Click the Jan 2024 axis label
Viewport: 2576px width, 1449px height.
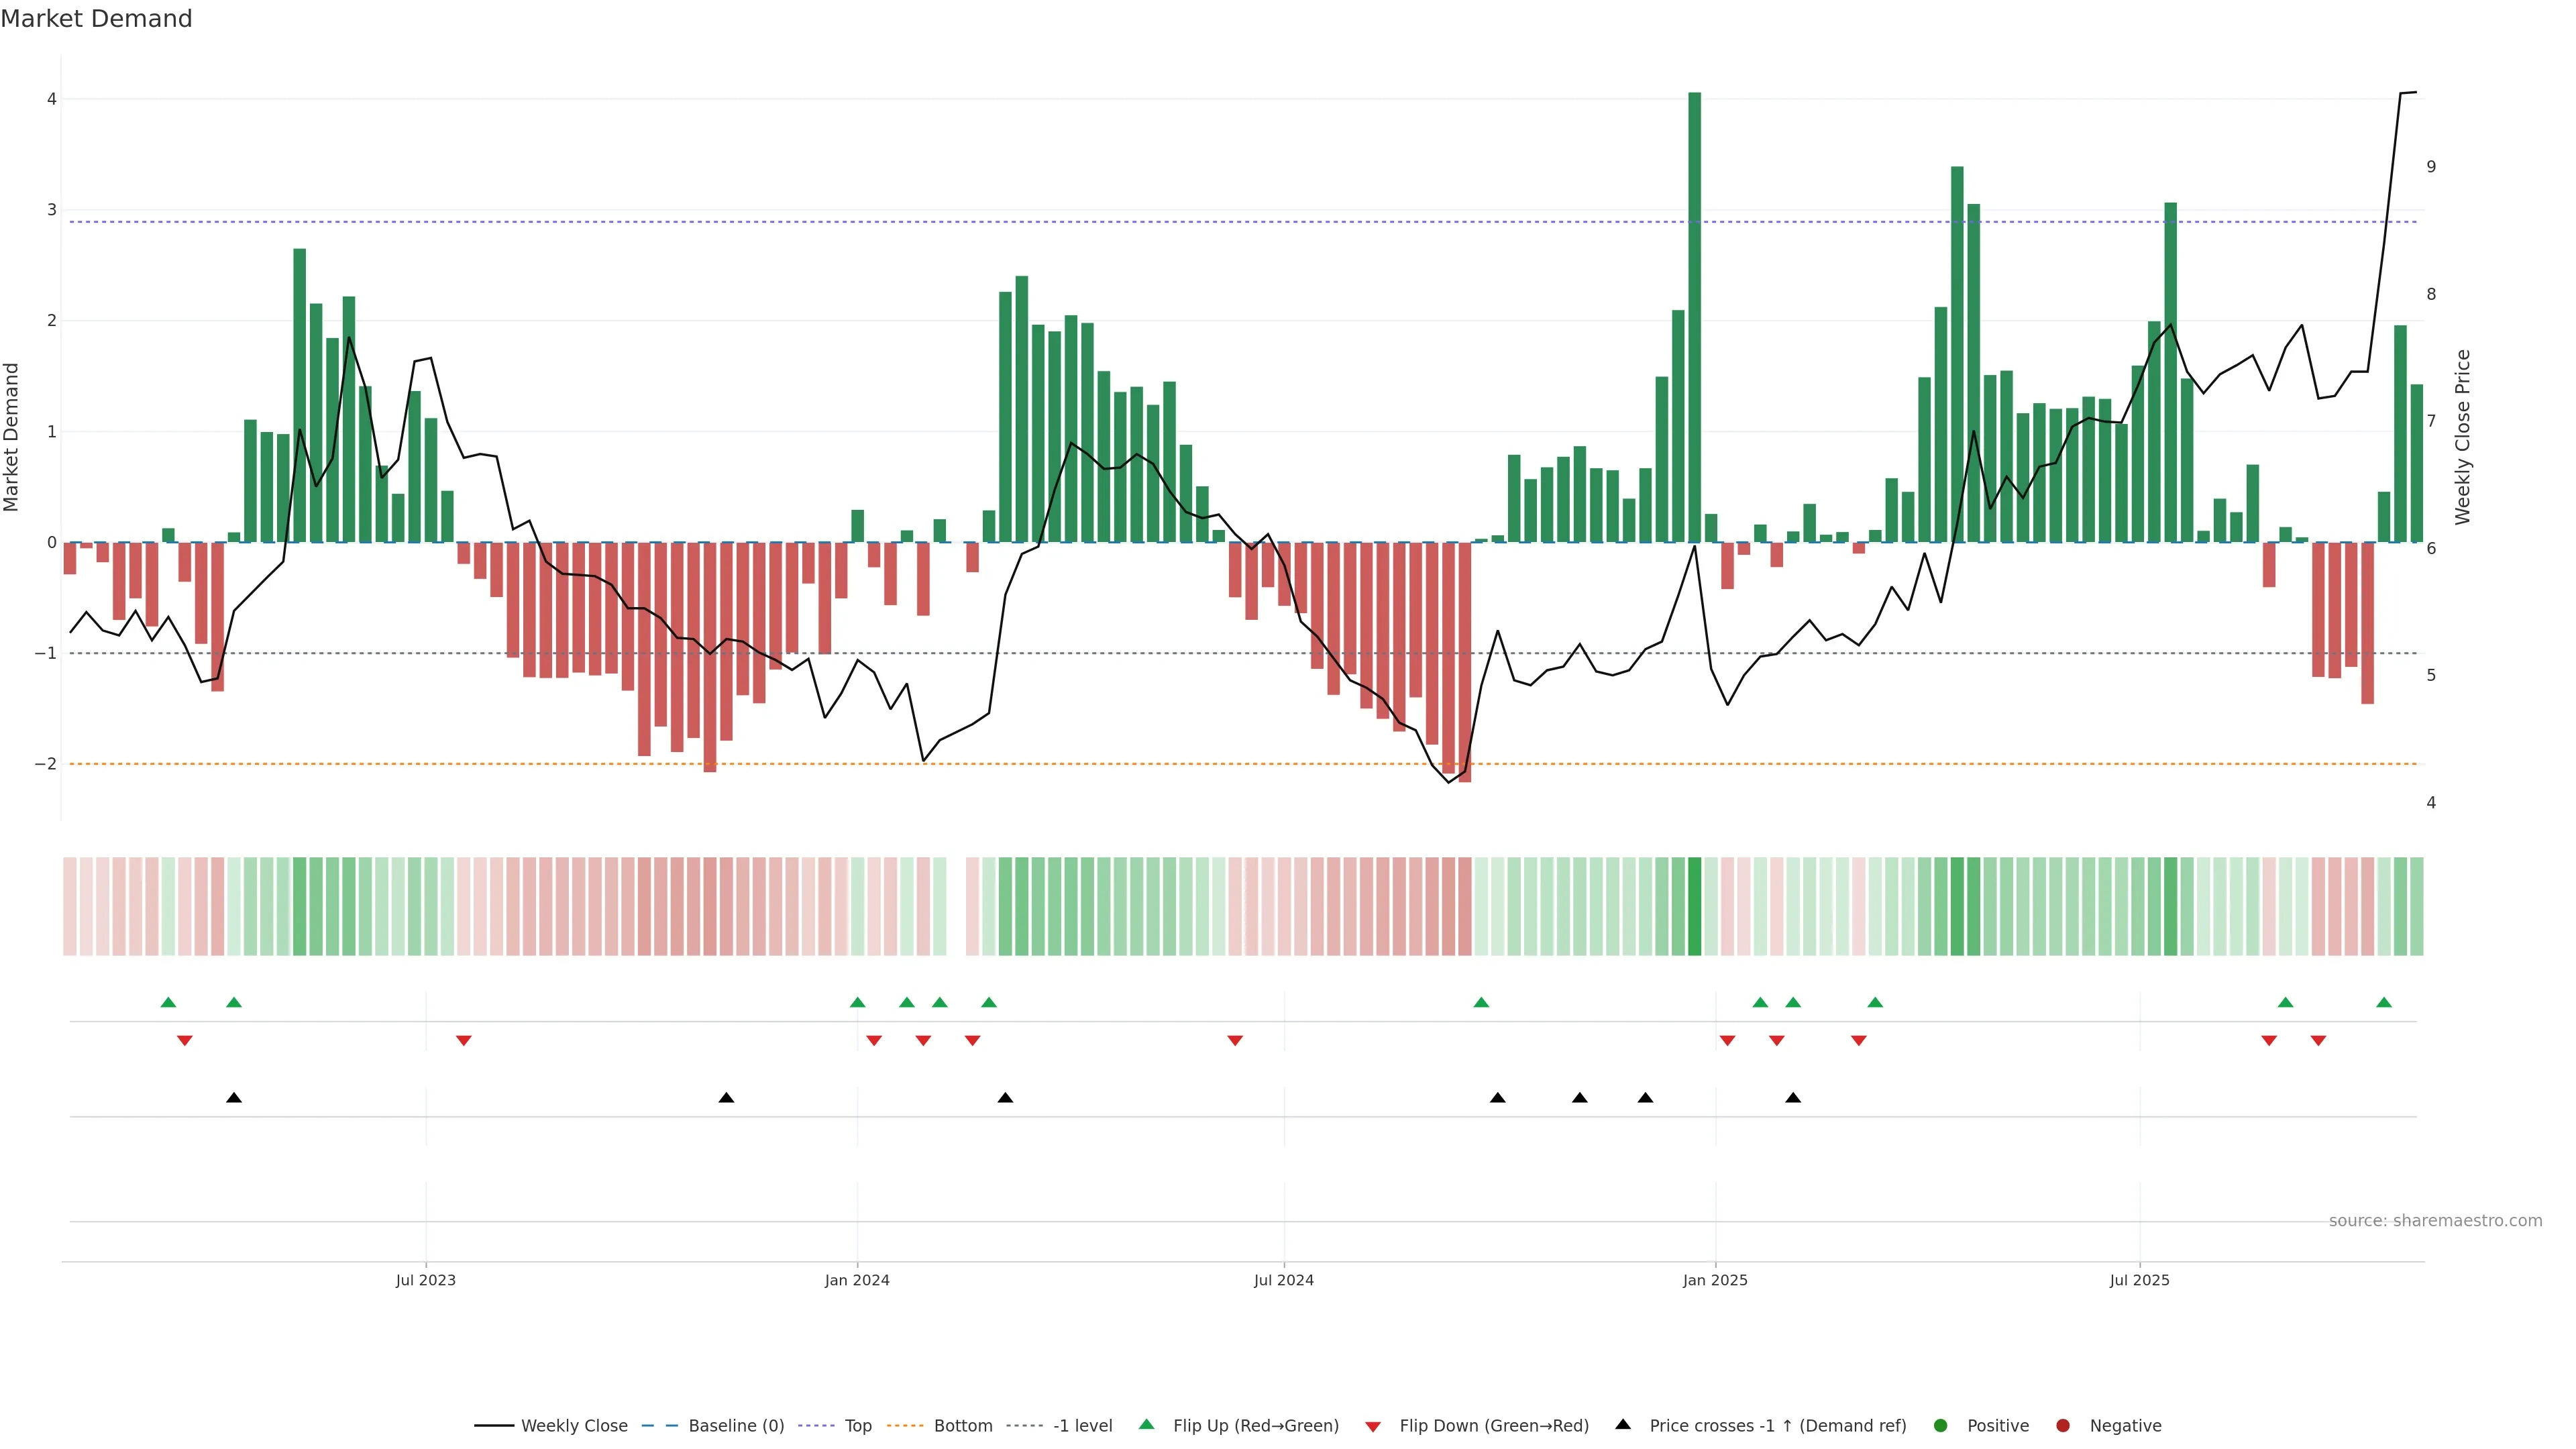857,1280
